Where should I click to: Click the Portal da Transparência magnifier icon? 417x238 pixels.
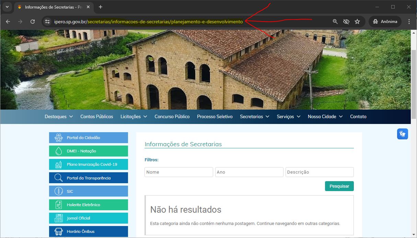[x=59, y=178]
